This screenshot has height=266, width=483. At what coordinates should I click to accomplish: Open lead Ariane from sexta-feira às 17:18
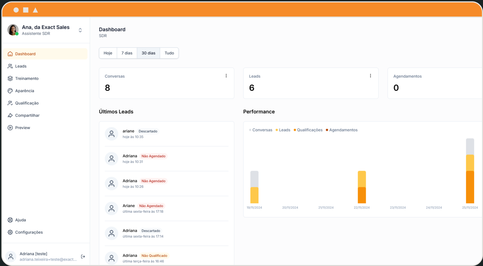click(166, 209)
